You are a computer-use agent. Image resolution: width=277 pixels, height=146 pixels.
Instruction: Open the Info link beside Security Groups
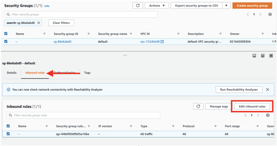coord(47,6)
